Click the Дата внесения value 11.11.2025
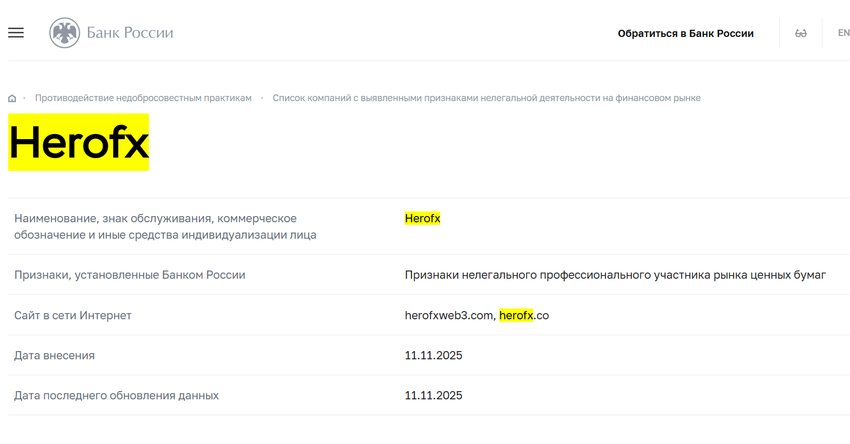850x444 pixels. pos(433,355)
